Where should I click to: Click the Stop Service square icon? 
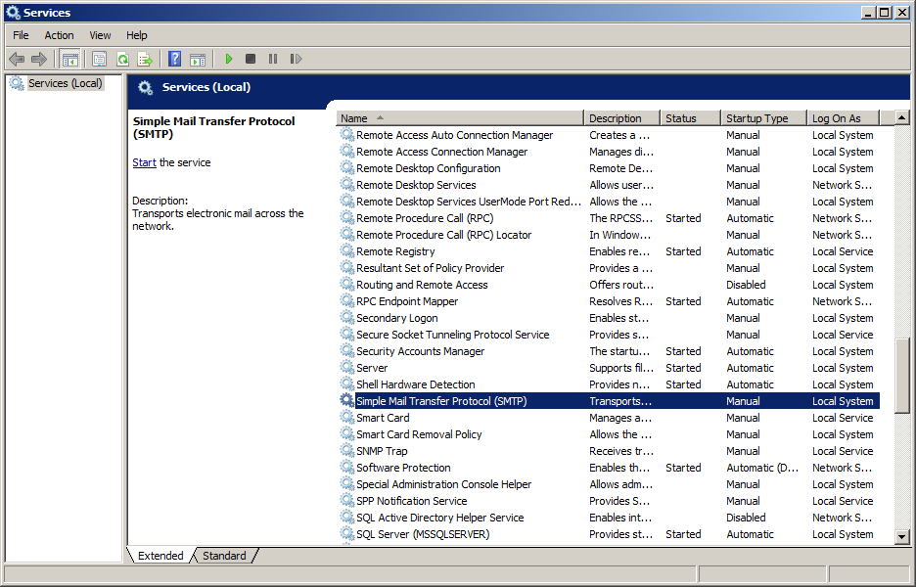pyautogui.click(x=251, y=60)
